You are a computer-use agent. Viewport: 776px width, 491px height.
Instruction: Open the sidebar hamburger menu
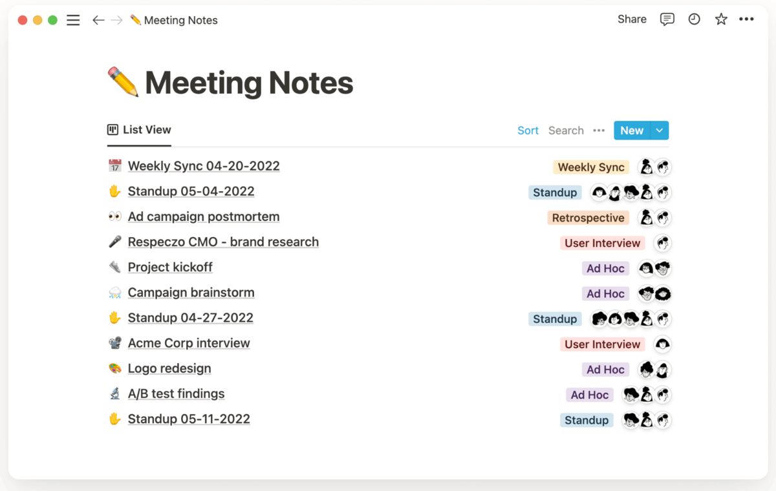73,20
